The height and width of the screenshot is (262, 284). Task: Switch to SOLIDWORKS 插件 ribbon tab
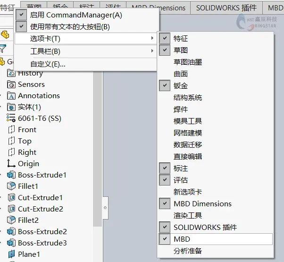226,8
